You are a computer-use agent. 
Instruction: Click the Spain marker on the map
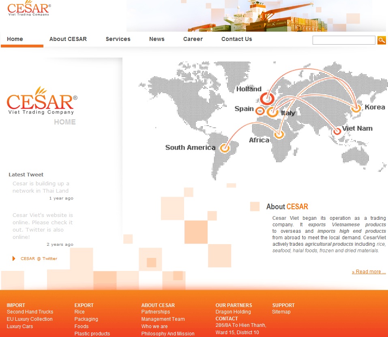[x=260, y=111]
